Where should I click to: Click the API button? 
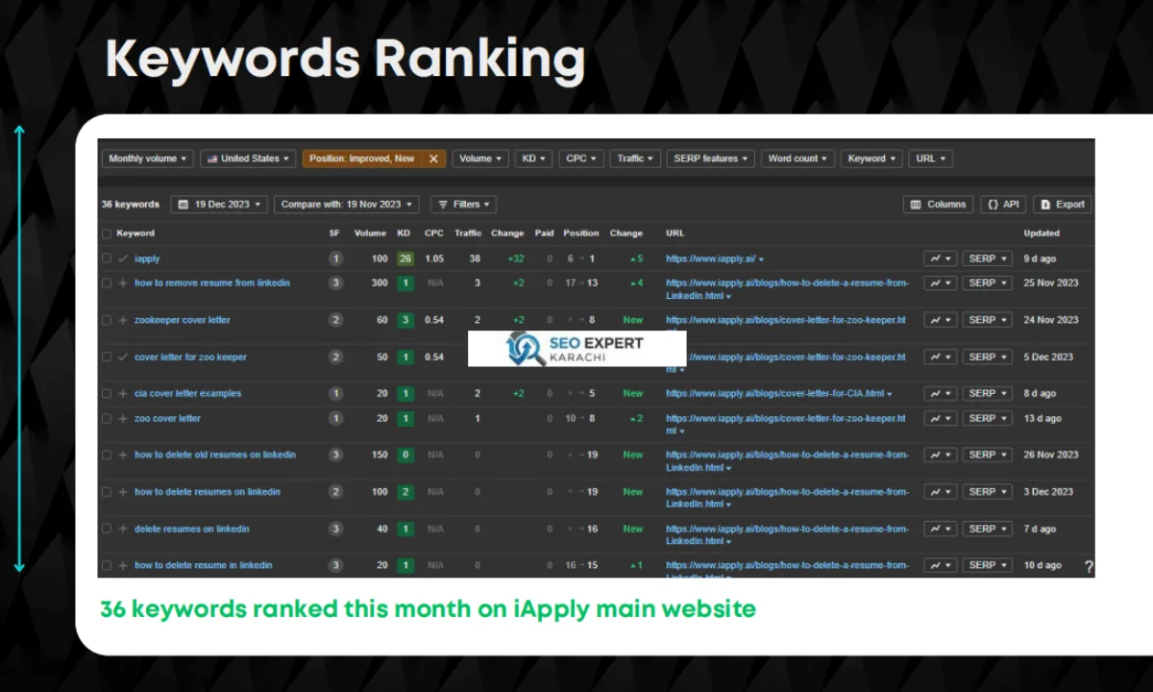[x=1003, y=205]
